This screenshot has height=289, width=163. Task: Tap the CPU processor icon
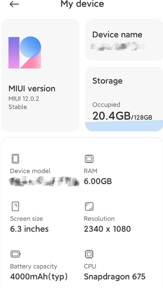(x=89, y=254)
